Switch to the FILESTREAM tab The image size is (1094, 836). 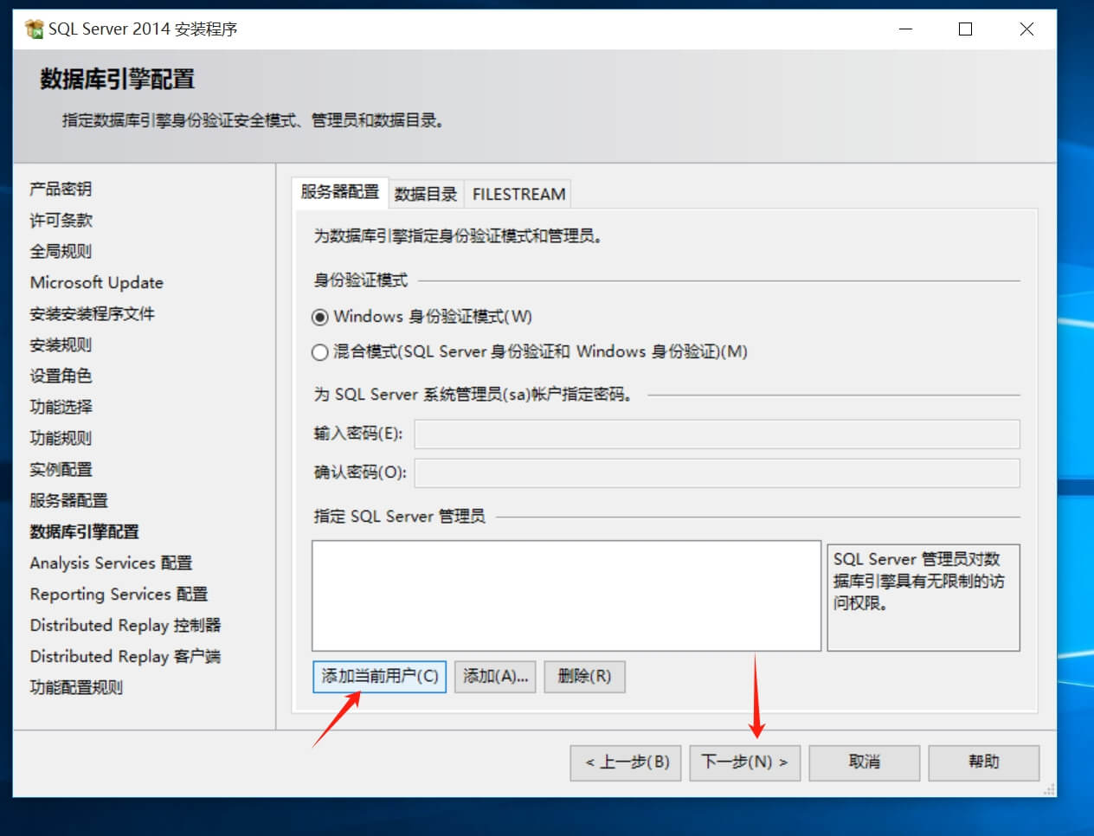pos(518,194)
